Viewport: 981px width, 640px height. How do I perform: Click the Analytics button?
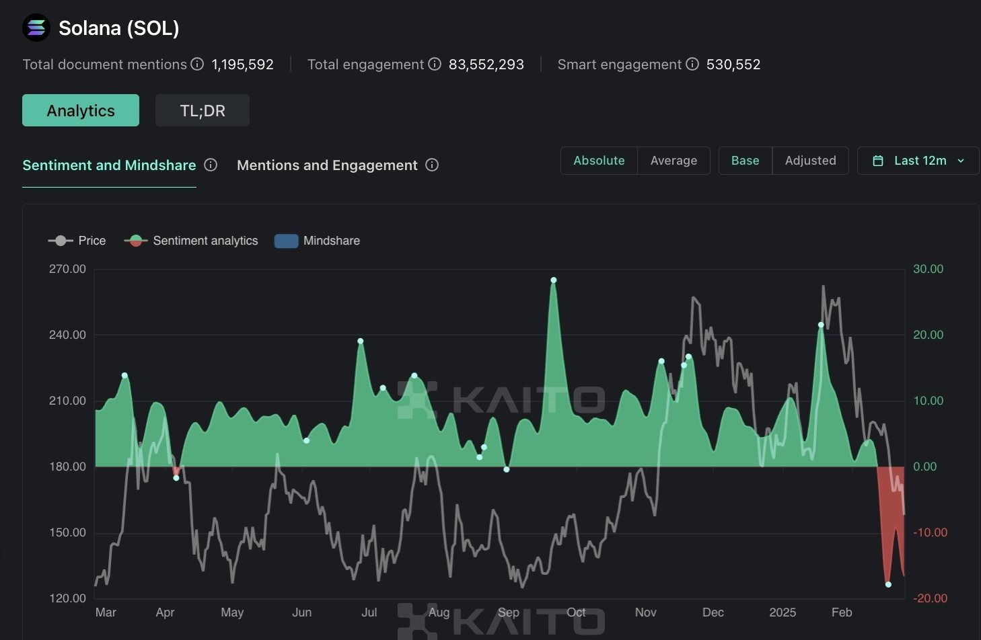click(x=81, y=110)
